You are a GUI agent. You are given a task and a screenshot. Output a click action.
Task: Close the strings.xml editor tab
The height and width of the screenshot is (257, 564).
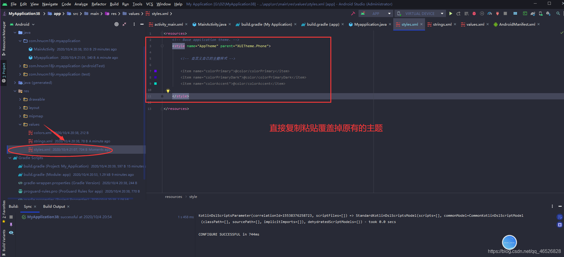pos(455,24)
